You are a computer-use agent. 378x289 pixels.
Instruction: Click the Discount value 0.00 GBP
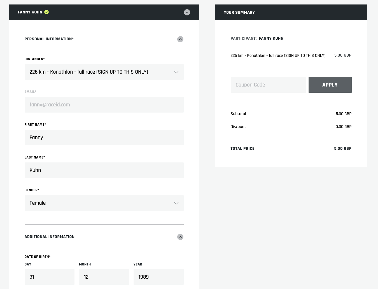pyautogui.click(x=344, y=127)
